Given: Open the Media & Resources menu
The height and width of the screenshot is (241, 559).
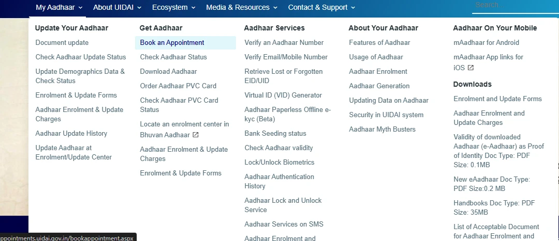Looking at the screenshot, I should [242, 7].
